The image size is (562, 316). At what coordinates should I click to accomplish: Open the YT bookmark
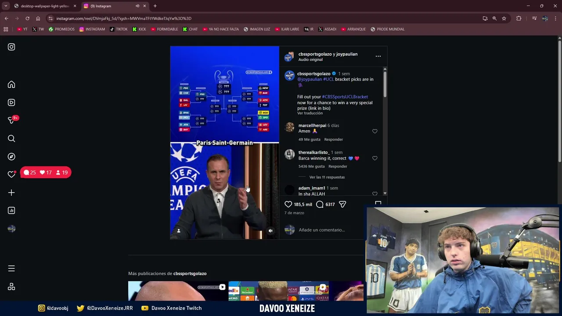[22, 29]
